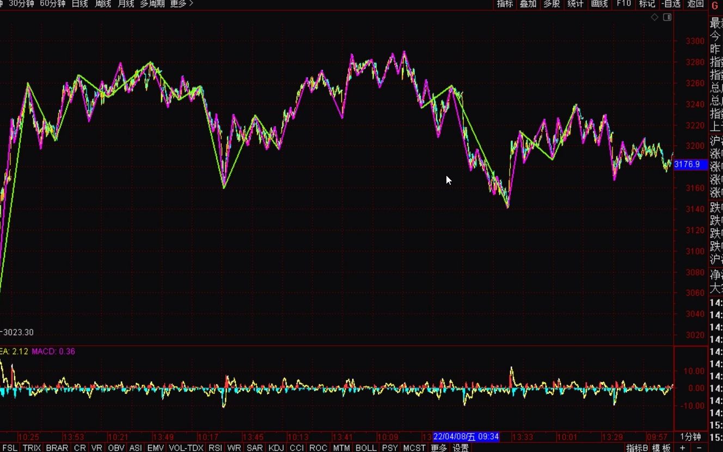The width and height of the screenshot is (723, 452).
Task: Switch to the 60分钟 period tab
Action: click(53, 4)
